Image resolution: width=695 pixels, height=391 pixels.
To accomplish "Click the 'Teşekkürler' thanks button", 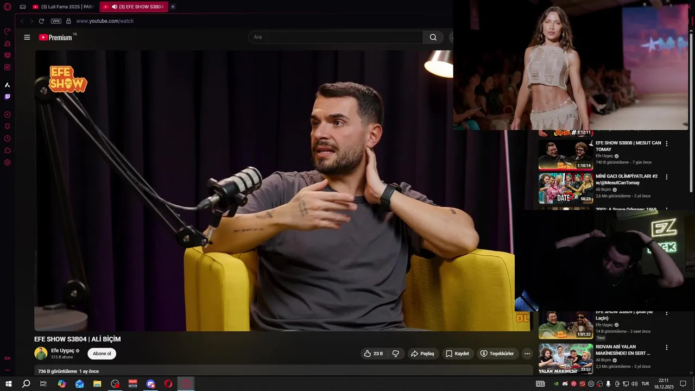I will click(x=497, y=354).
